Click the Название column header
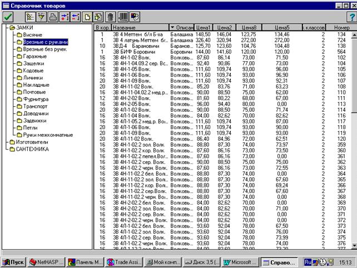This screenshot has width=357, height=268. [x=140, y=27]
